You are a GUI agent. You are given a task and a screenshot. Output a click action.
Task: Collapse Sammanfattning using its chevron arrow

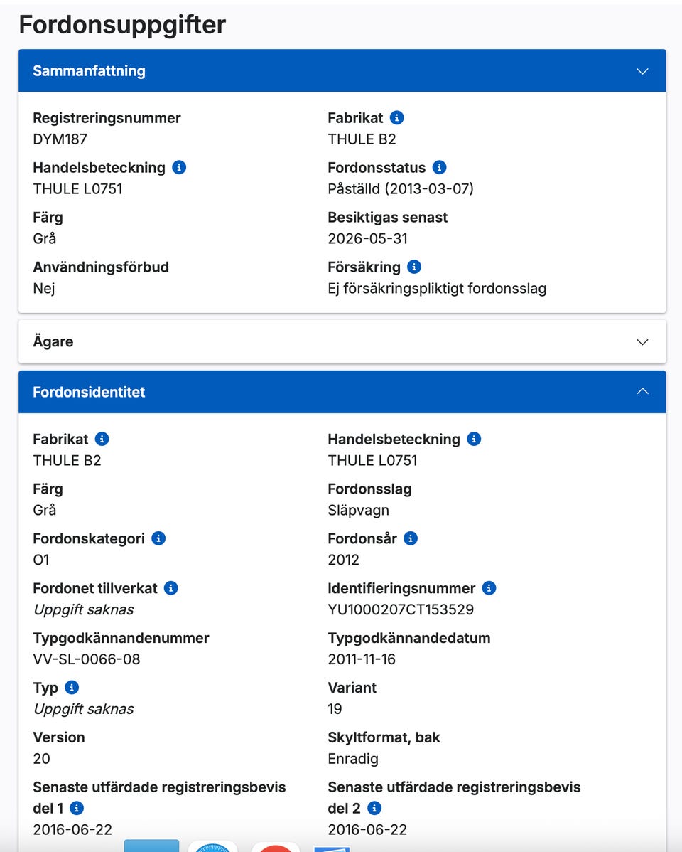(x=642, y=71)
